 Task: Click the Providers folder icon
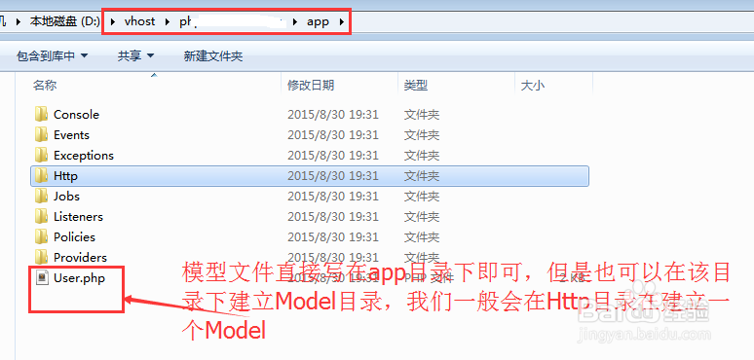point(41,257)
